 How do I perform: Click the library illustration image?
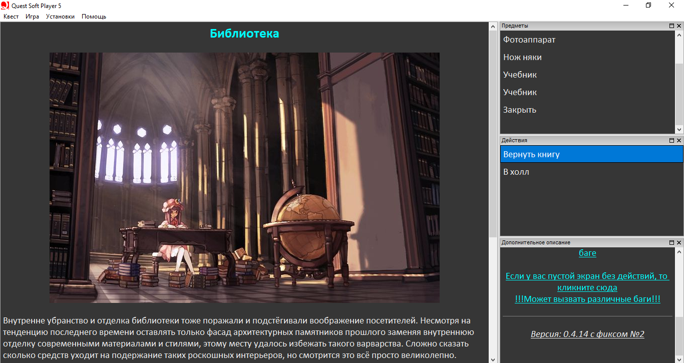click(x=244, y=177)
